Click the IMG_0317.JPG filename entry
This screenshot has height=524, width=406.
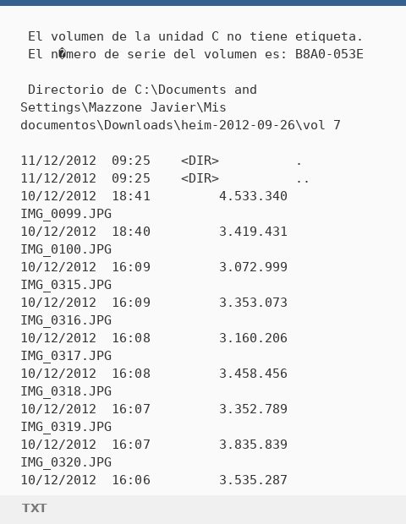[x=66, y=356]
